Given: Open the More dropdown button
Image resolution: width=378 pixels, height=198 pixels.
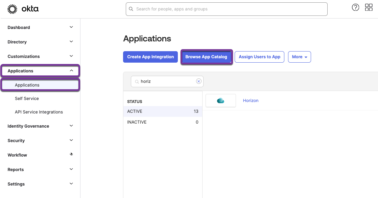Looking at the screenshot, I should coord(299,57).
